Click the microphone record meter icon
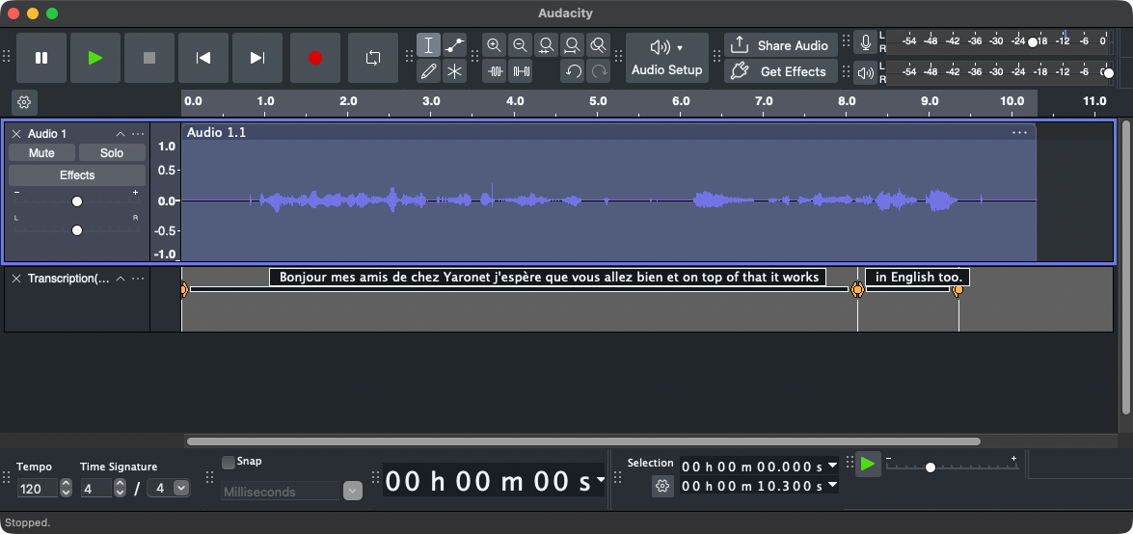Image resolution: width=1133 pixels, height=534 pixels. (865, 41)
